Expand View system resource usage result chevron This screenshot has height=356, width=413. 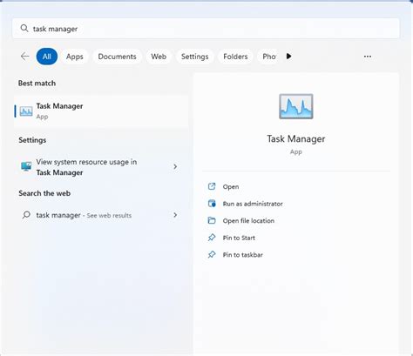coord(175,166)
